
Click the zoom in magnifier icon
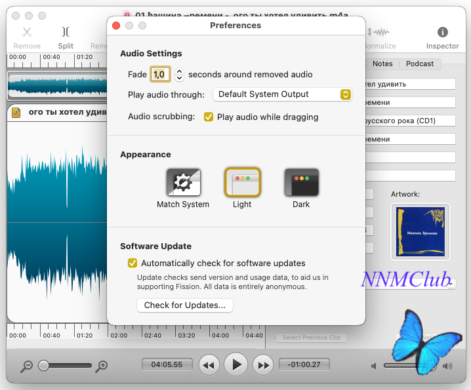(102, 366)
